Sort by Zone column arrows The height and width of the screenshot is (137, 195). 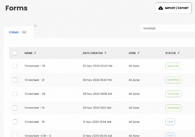(x=138, y=53)
